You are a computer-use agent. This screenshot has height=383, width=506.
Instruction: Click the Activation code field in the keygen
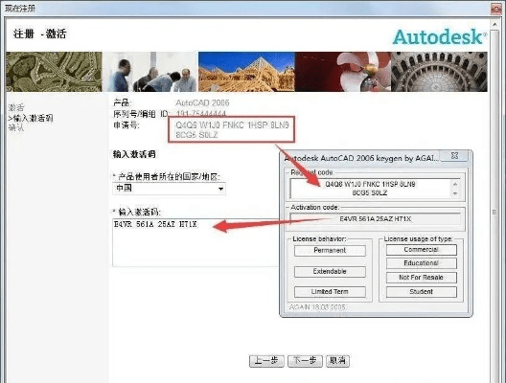376,219
